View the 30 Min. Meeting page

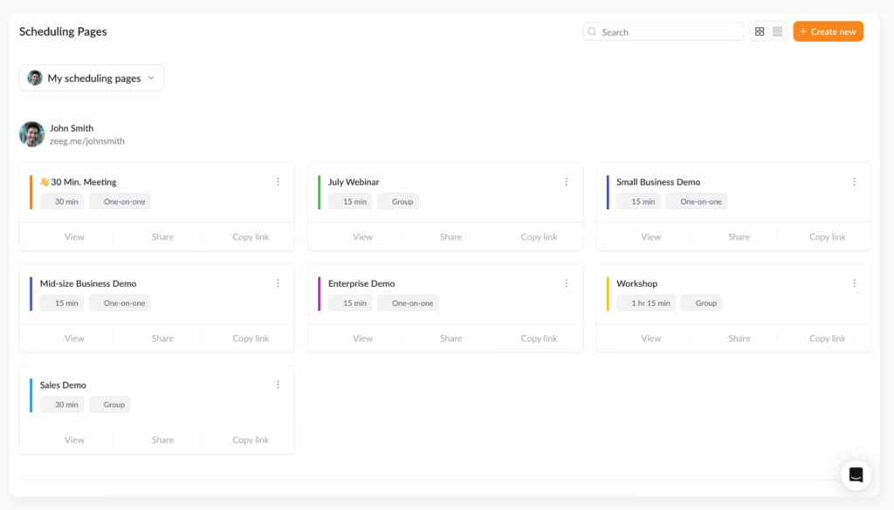coord(74,236)
